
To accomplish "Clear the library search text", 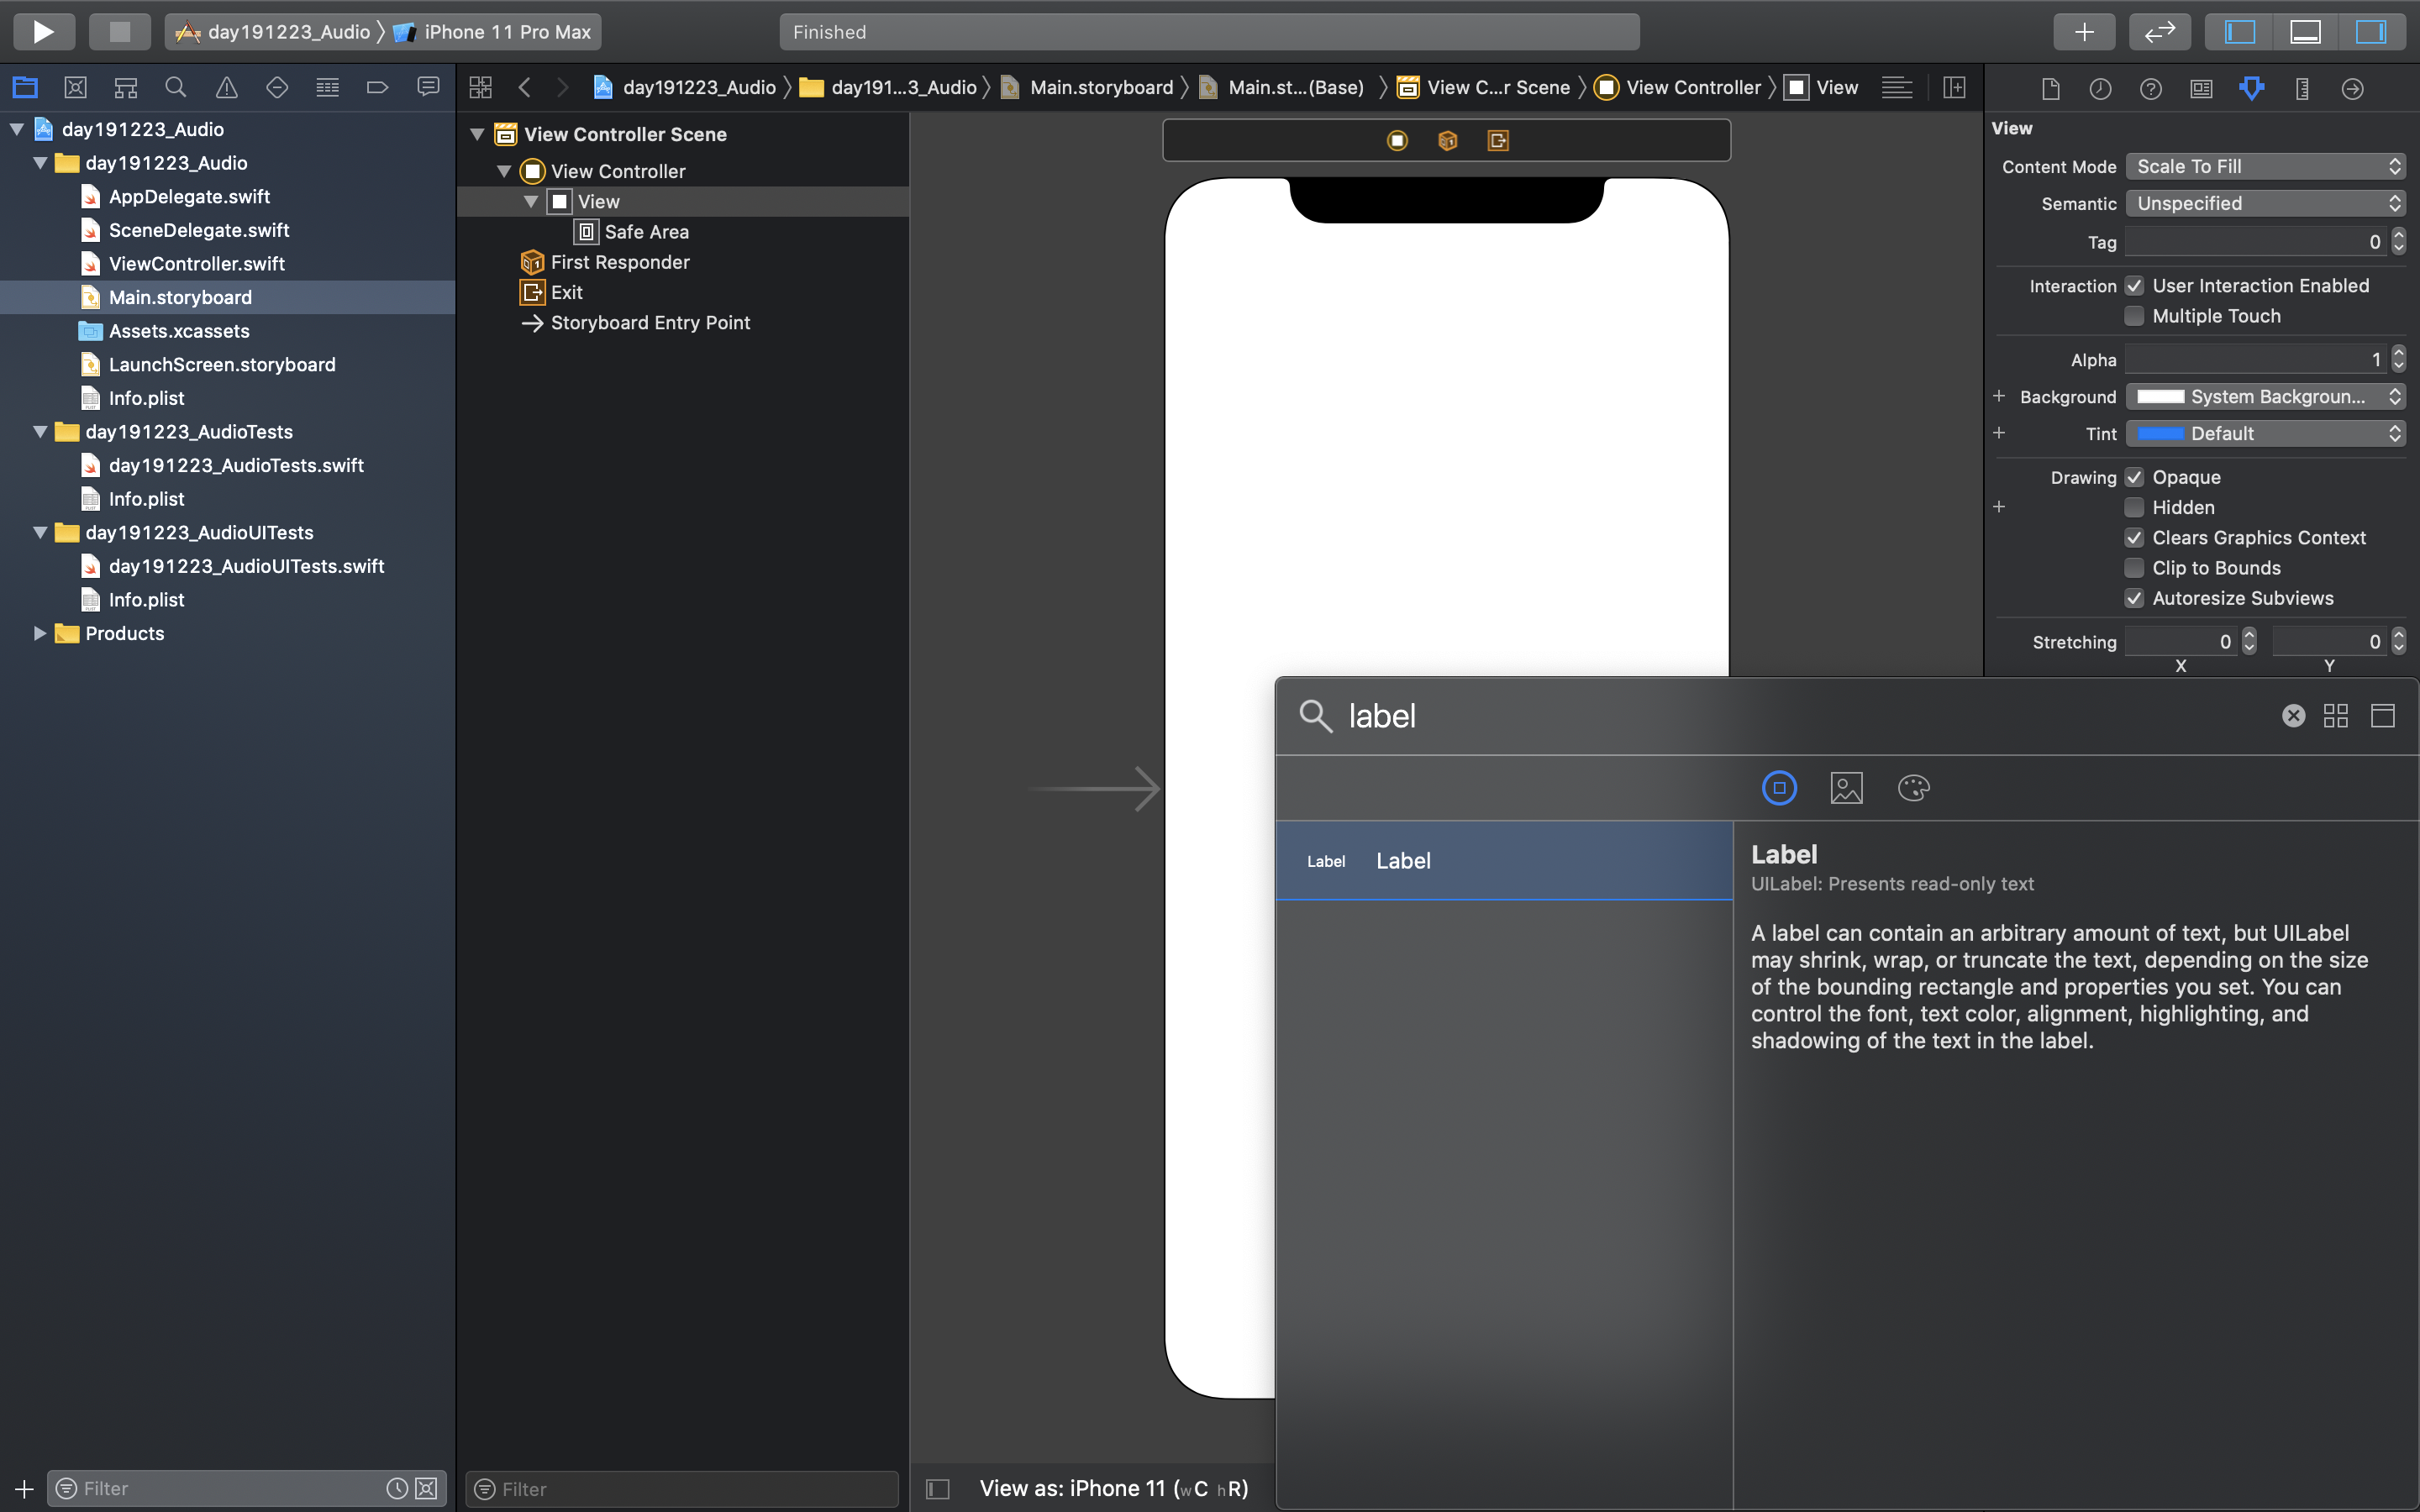I will click(x=2293, y=716).
